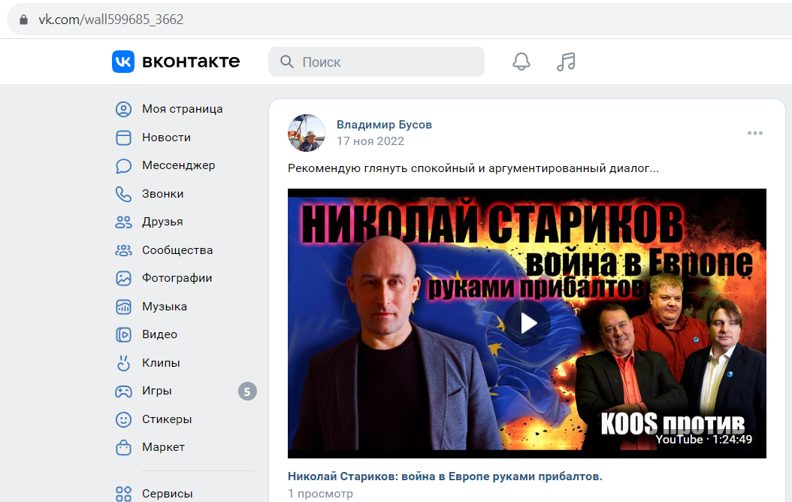Open Владимир Бусов profile link
The height and width of the screenshot is (502, 792).
(385, 125)
